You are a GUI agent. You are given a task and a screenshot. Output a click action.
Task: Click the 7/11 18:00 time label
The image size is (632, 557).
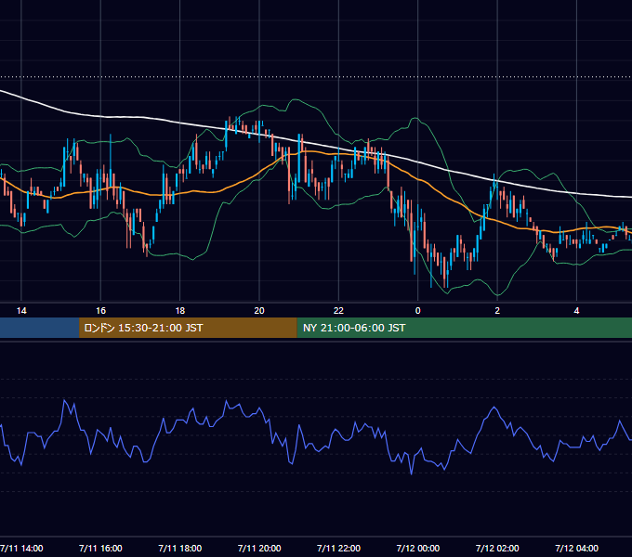[x=180, y=548]
